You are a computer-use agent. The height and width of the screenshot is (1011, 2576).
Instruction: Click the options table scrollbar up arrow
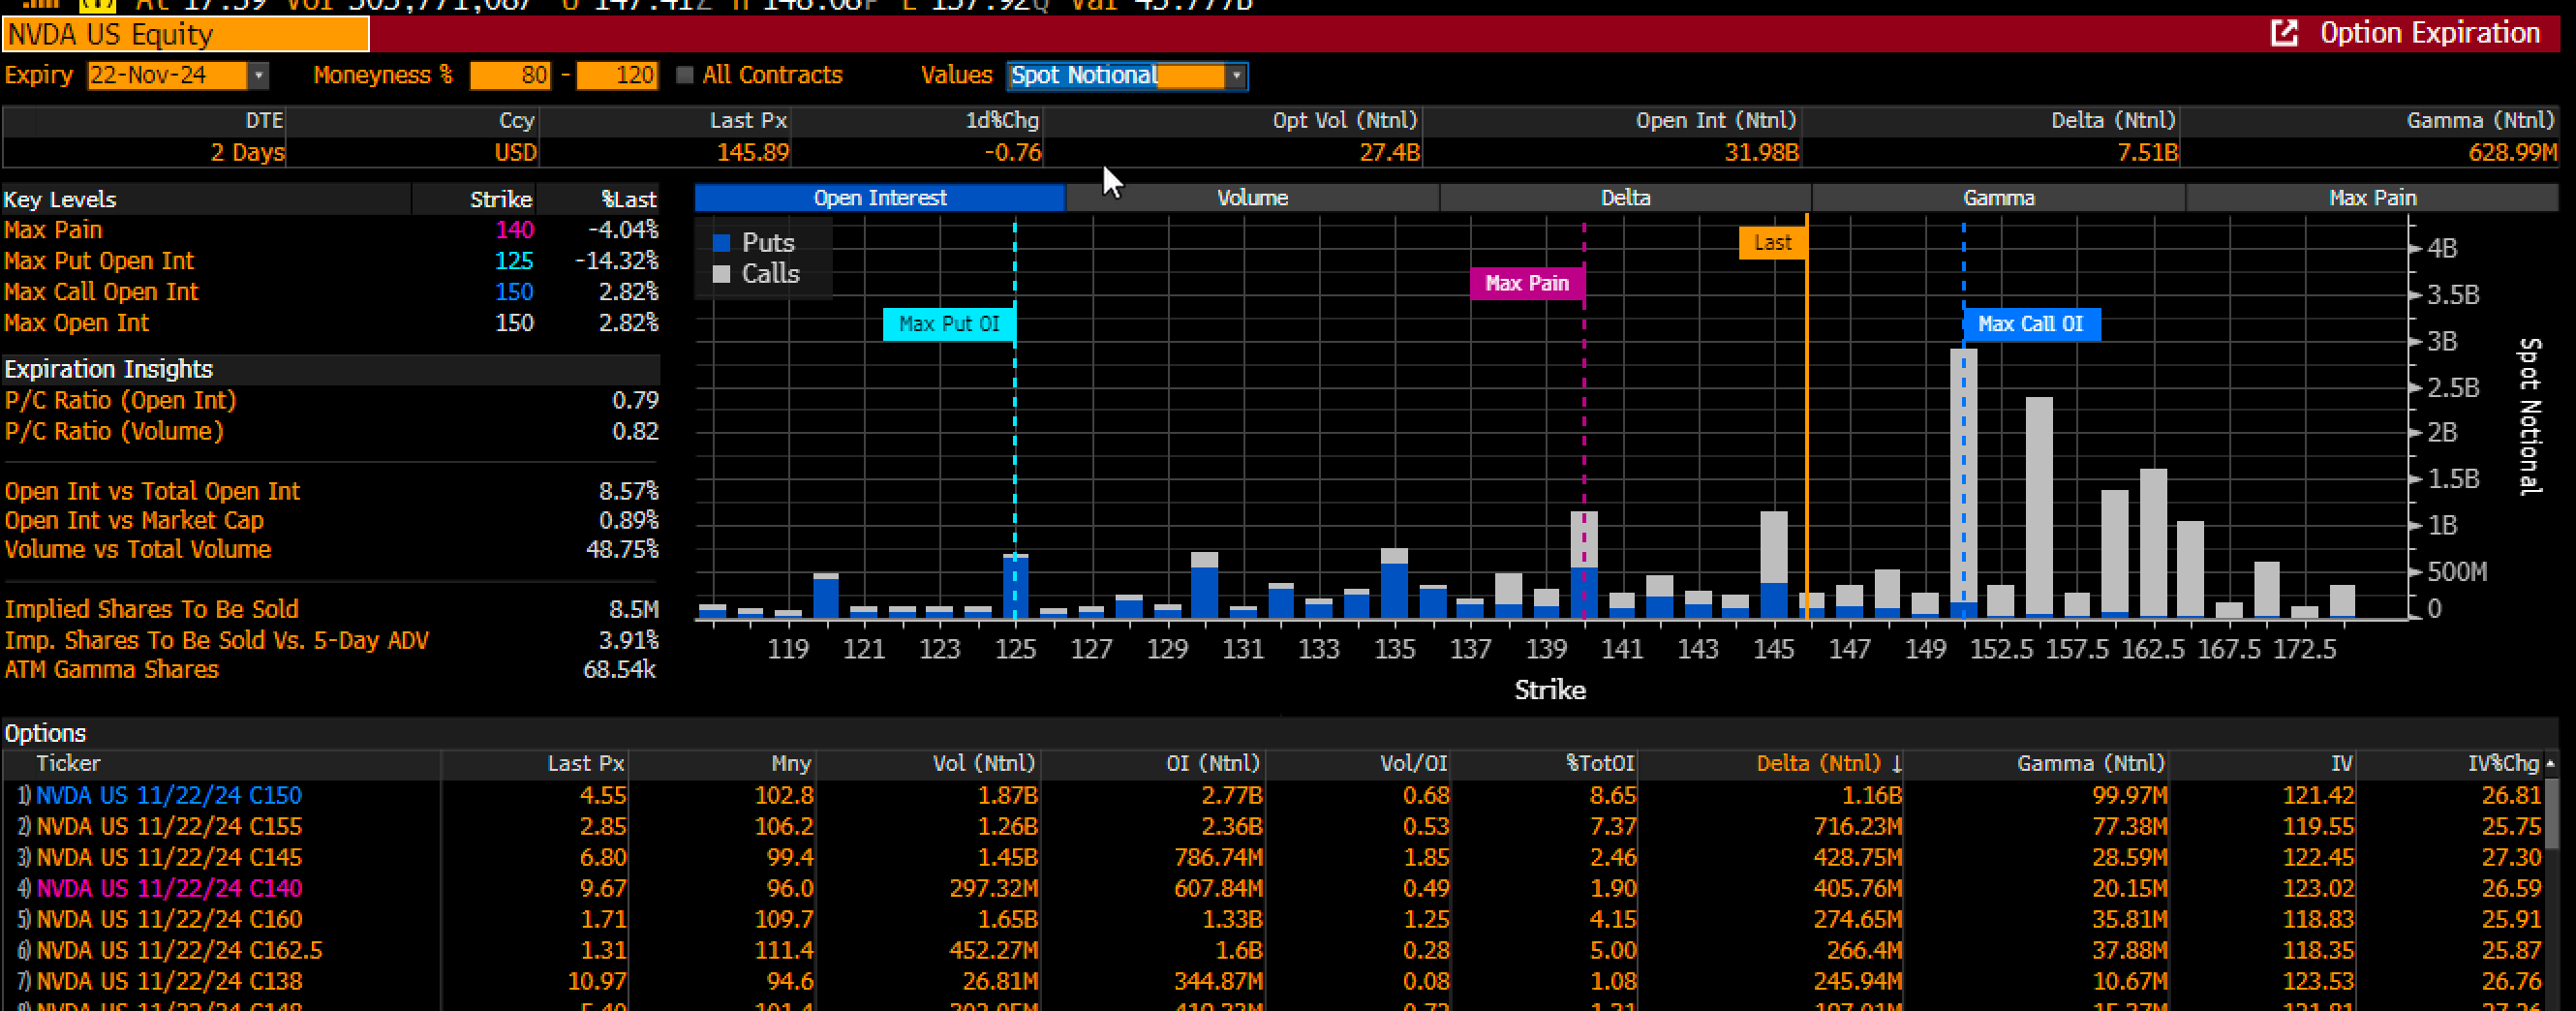click(2551, 763)
